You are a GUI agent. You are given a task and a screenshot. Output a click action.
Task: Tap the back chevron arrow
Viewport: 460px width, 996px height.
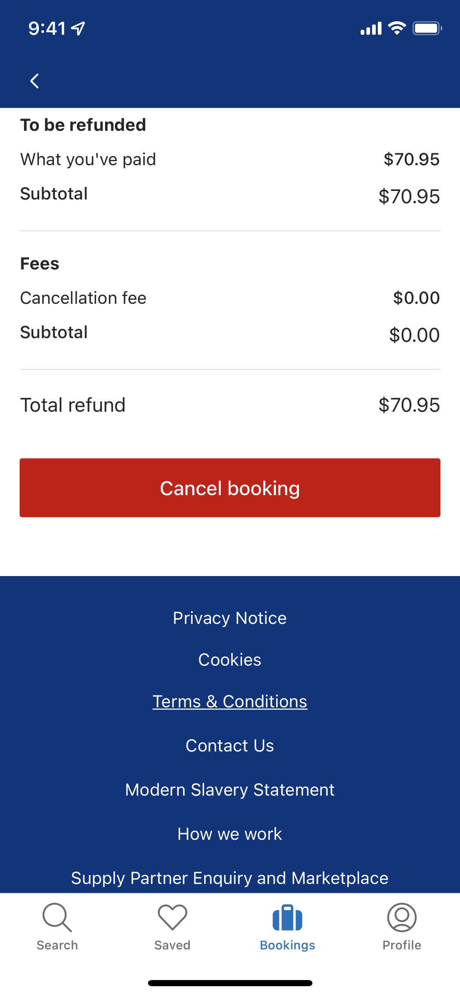pyautogui.click(x=35, y=81)
